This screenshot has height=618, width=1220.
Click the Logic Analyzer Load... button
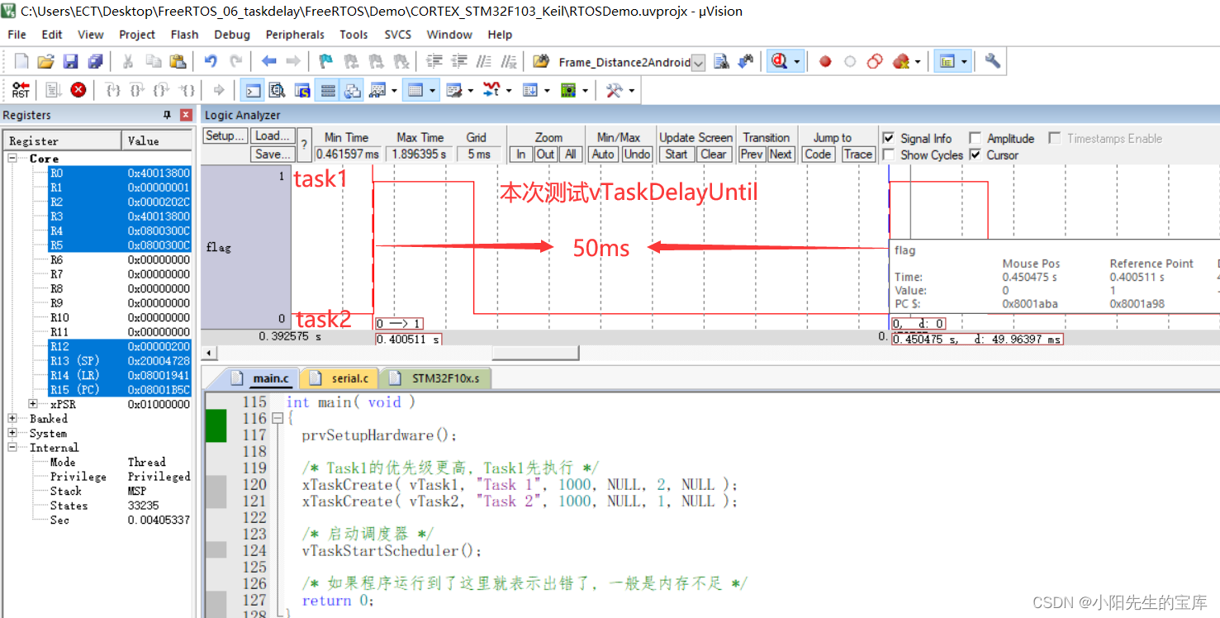pos(273,136)
